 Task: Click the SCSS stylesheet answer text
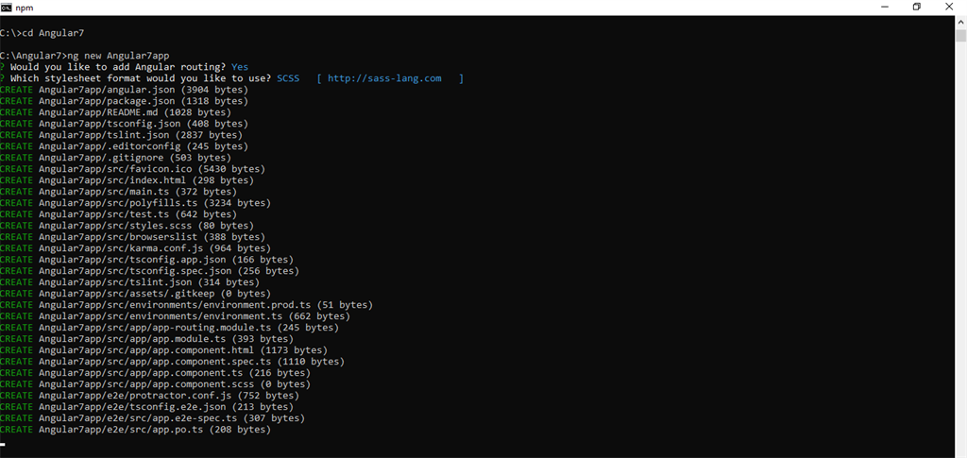[x=287, y=78]
